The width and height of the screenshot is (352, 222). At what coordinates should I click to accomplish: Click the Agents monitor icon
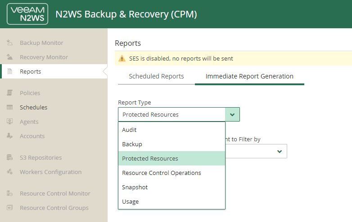coord(9,122)
